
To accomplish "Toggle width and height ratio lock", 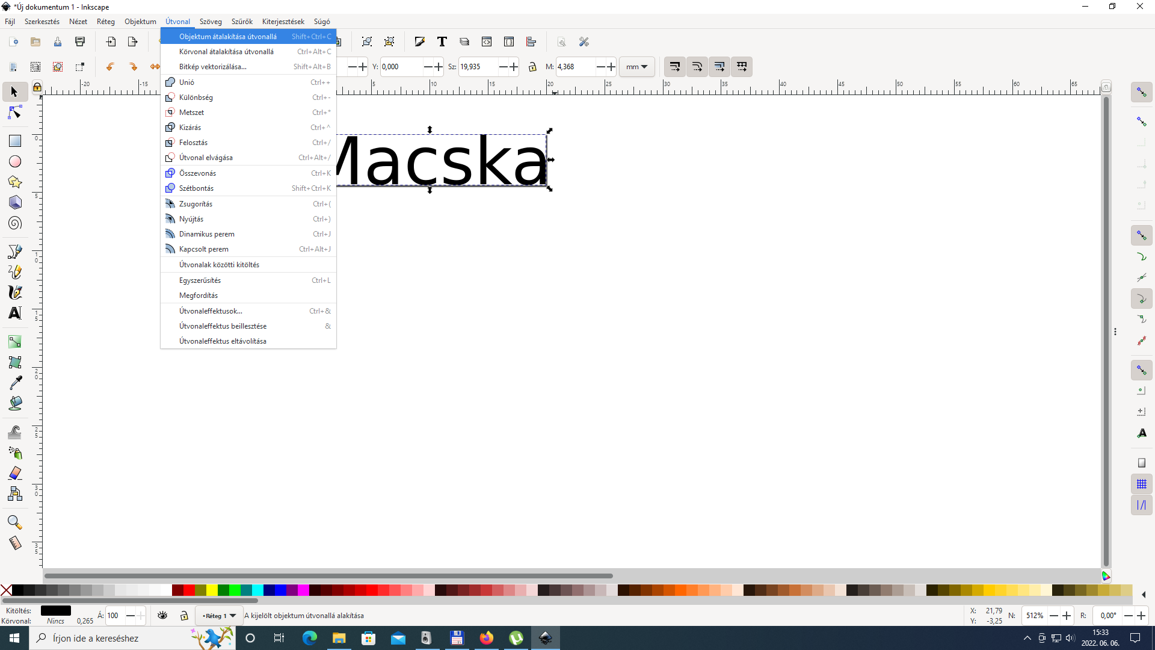I will point(532,67).
